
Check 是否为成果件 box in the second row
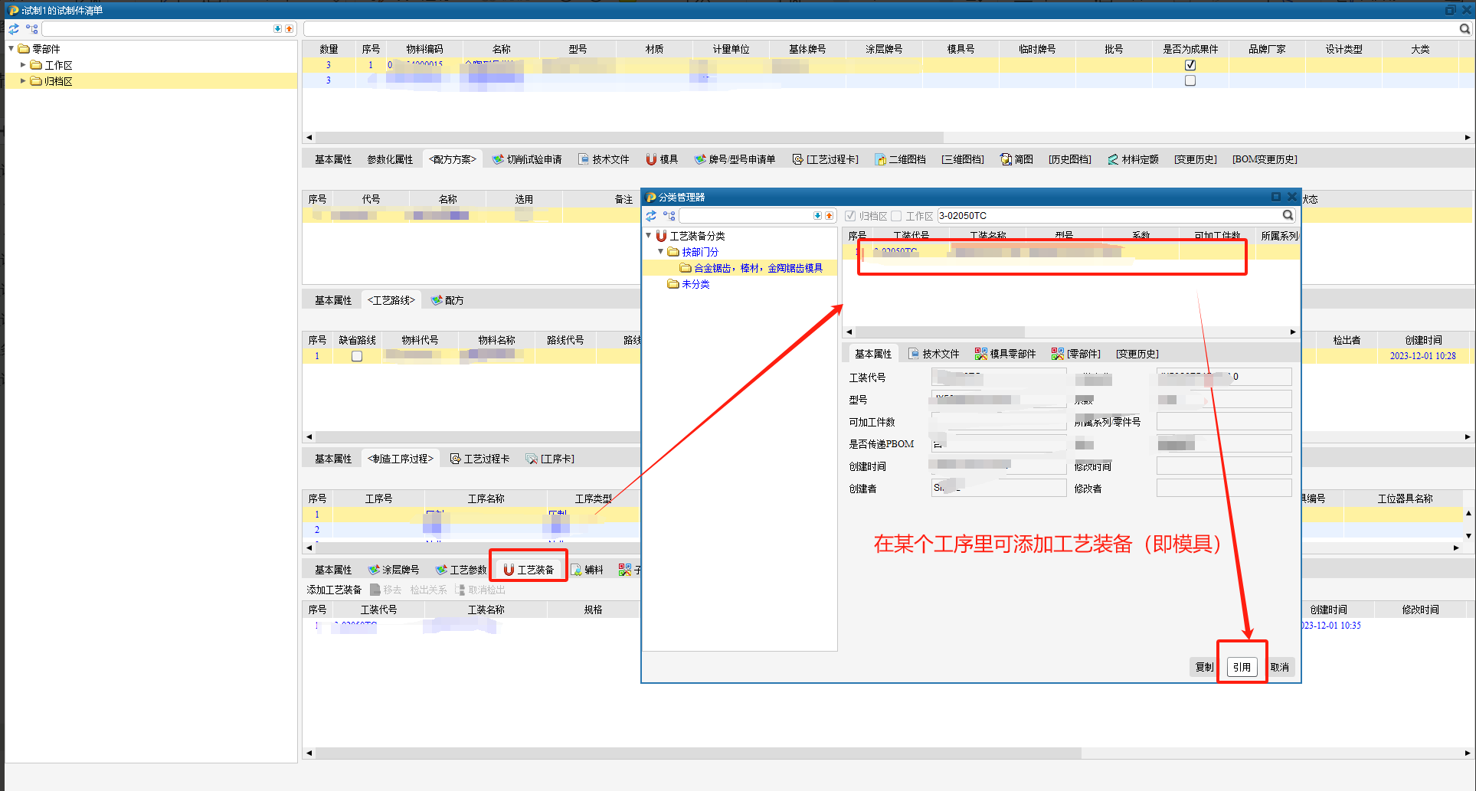[x=1190, y=80]
